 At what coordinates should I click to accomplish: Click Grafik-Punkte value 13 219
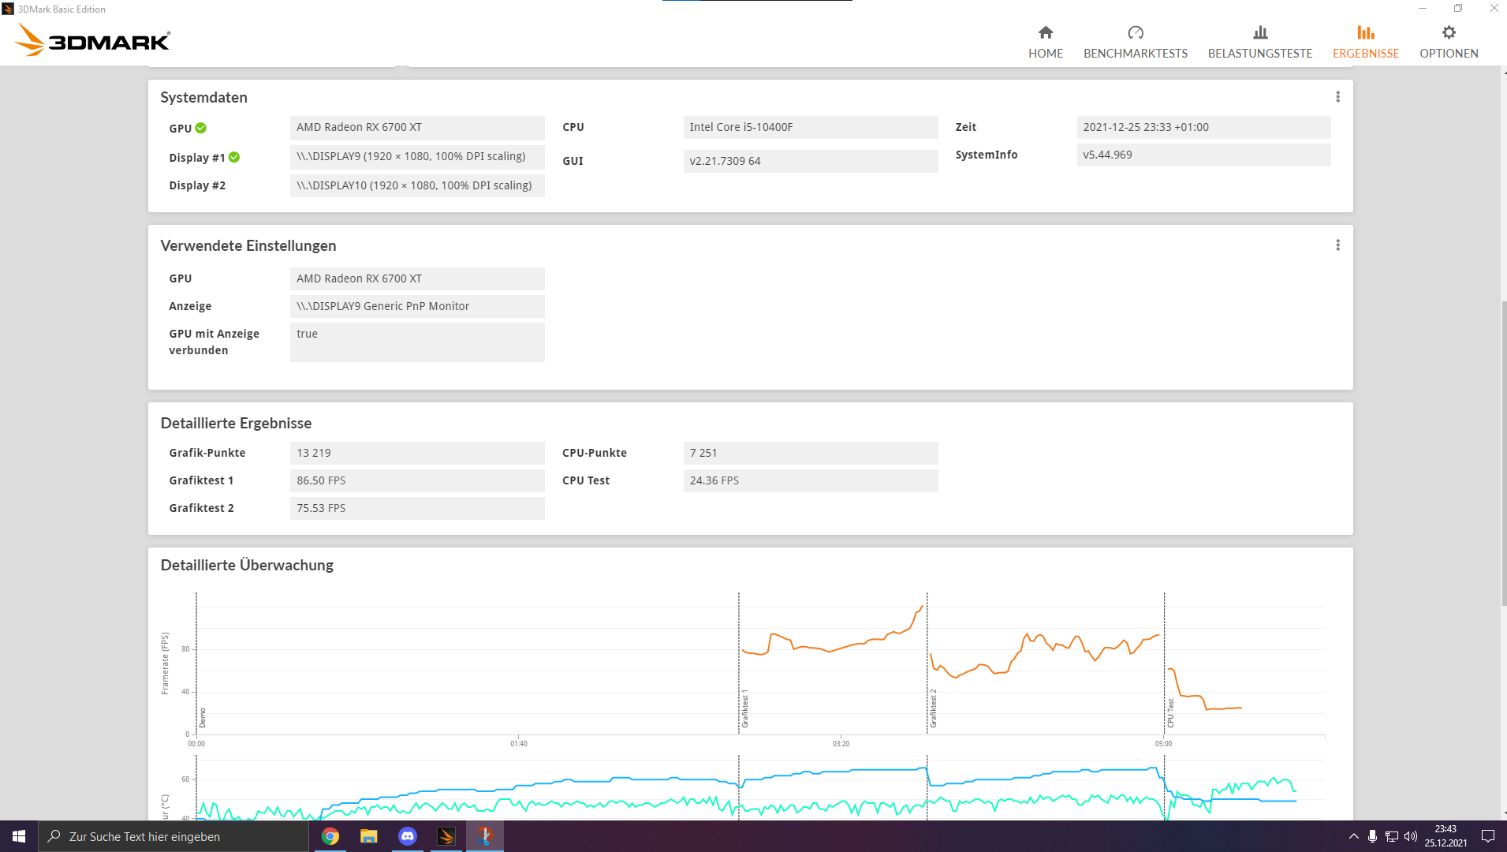point(417,453)
